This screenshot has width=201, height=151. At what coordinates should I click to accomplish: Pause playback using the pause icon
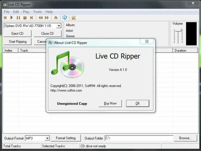coord(18,18)
